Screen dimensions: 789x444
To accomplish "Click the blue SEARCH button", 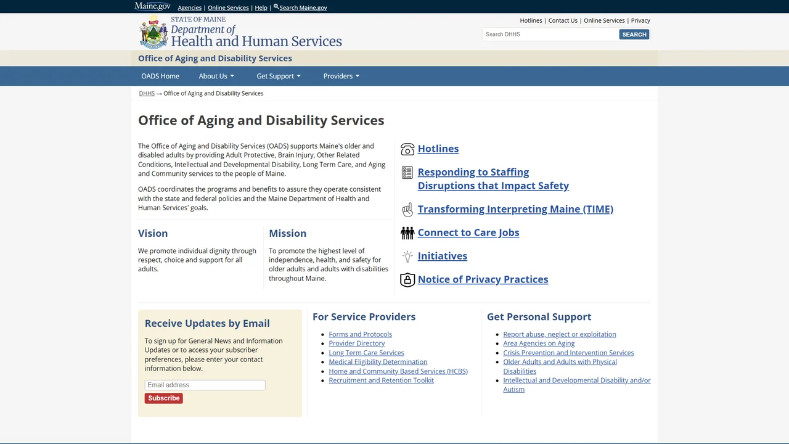I will [634, 35].
